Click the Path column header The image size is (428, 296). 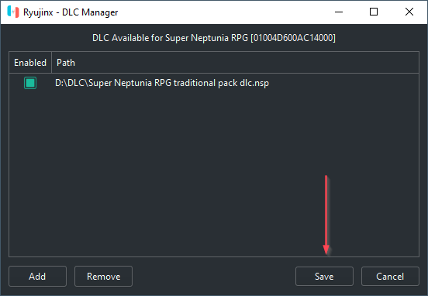tap(235, 63)
